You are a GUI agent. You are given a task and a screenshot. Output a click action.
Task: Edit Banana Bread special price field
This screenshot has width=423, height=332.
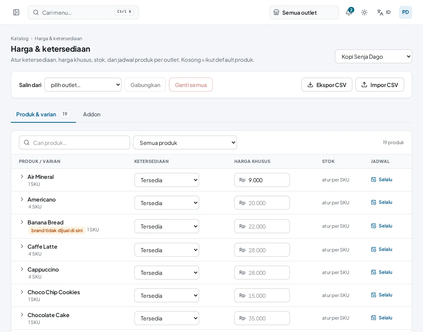pos(262,226)
